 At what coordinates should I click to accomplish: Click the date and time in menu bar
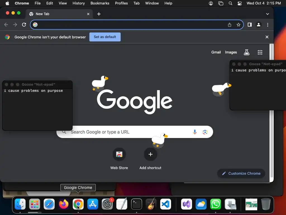(x=264, y=3)
